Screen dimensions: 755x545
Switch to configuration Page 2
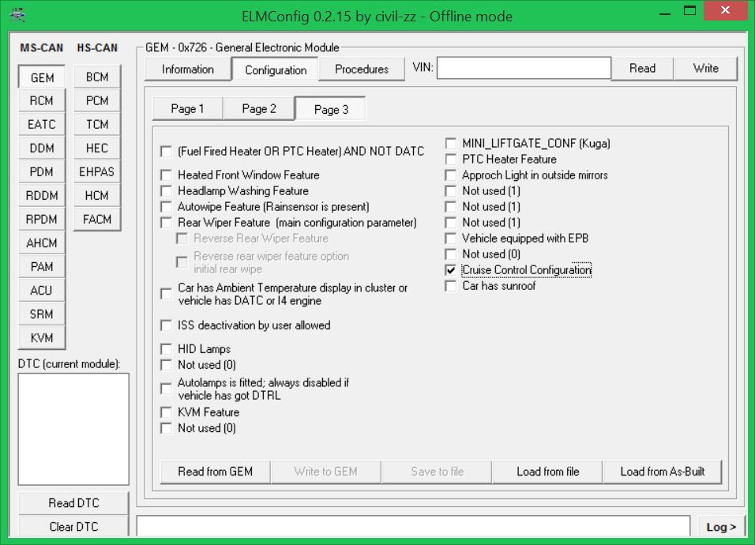(x=259, y=109)
